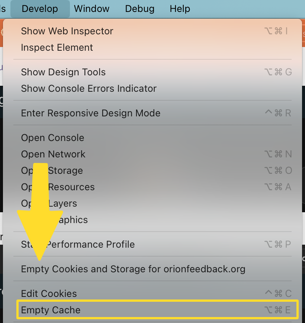Choose Open Network
Screen dimensions: 305x323
pos(53,154)
